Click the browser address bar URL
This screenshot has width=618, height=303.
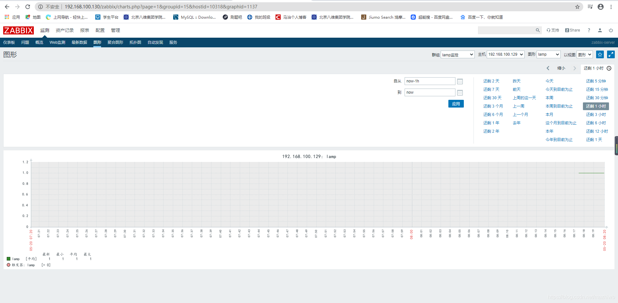[161, 7]
